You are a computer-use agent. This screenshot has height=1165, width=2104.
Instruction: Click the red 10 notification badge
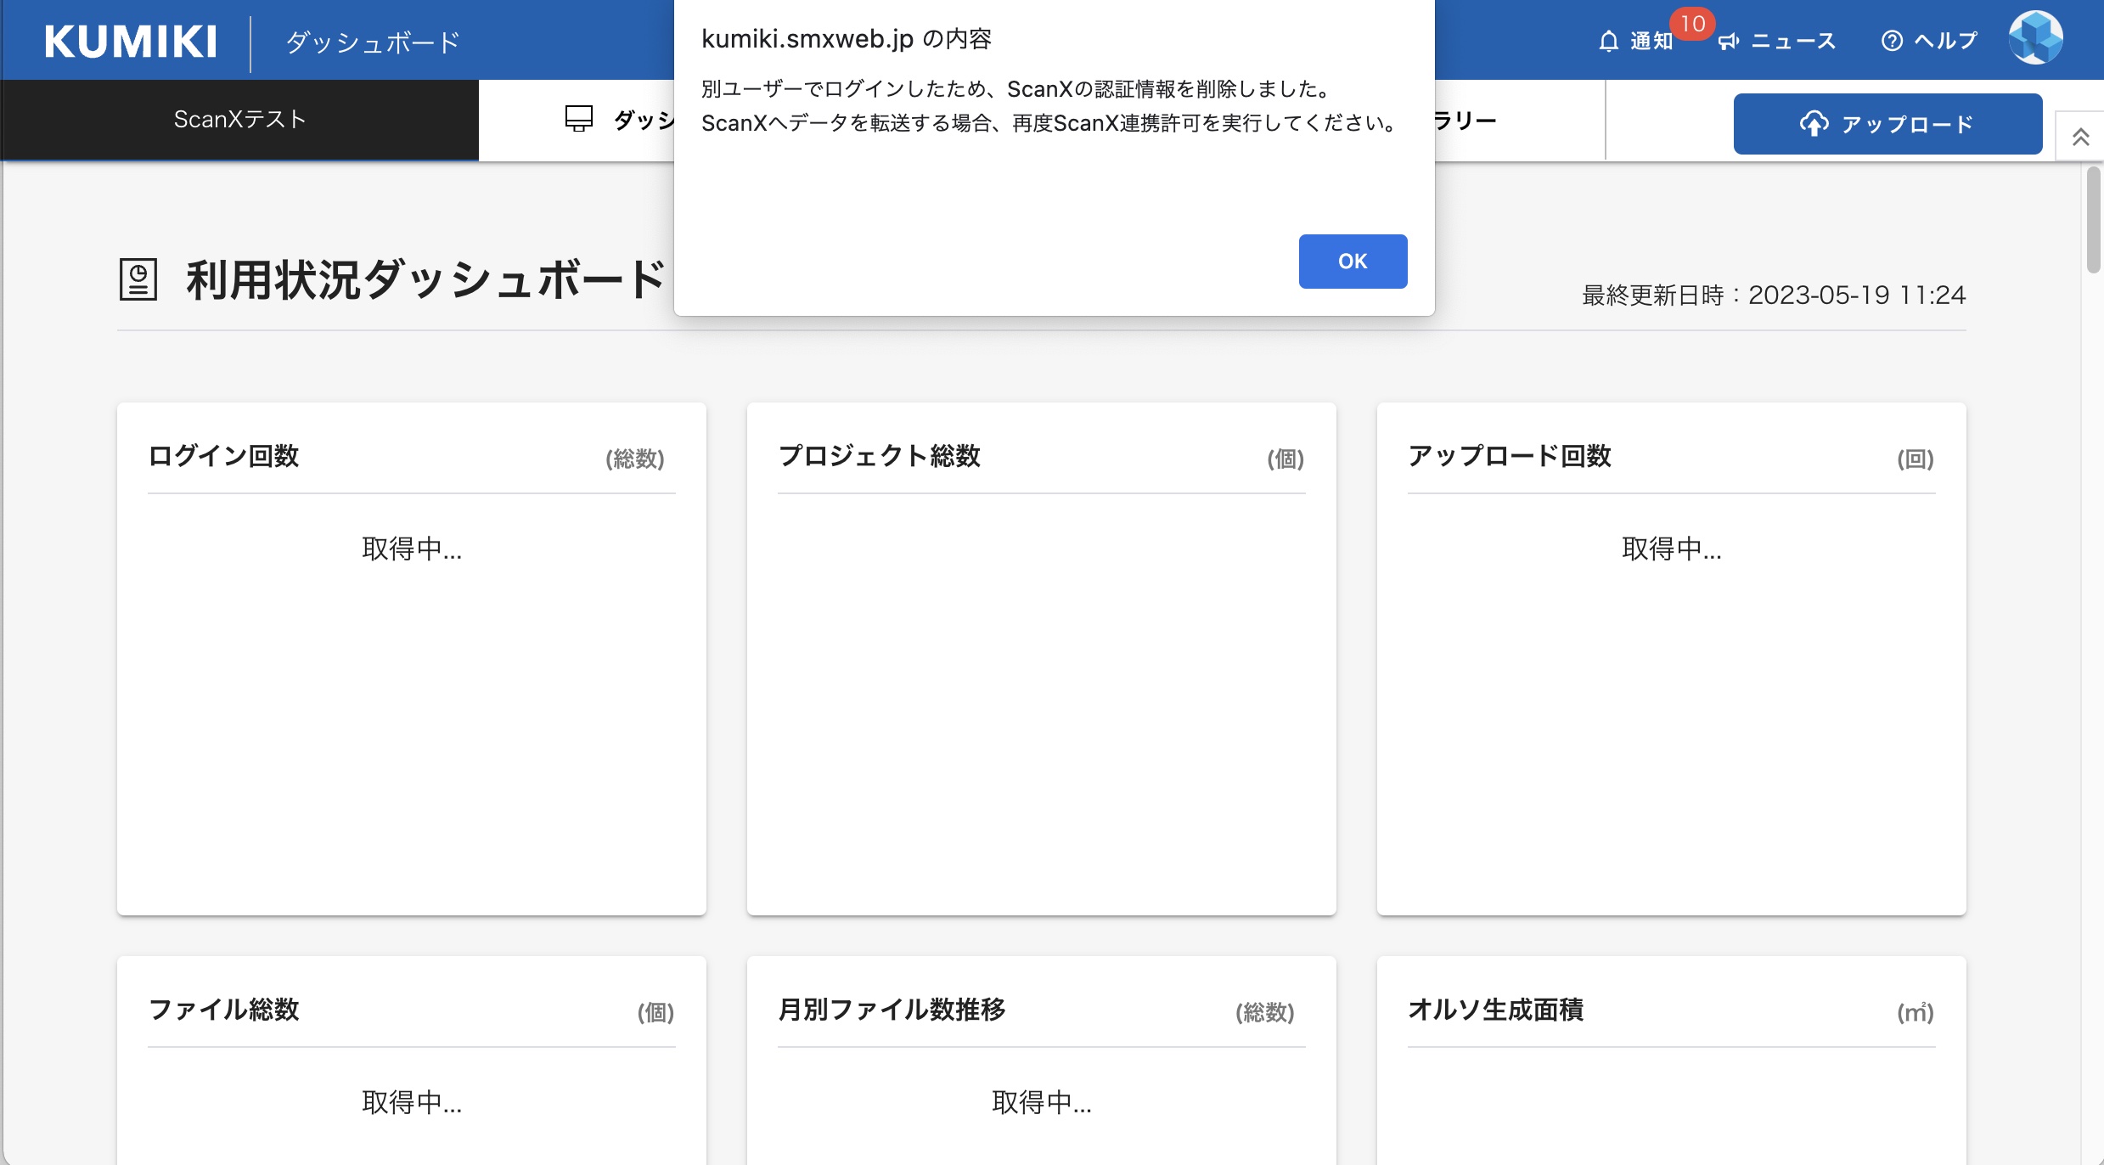coord(1692,24)
